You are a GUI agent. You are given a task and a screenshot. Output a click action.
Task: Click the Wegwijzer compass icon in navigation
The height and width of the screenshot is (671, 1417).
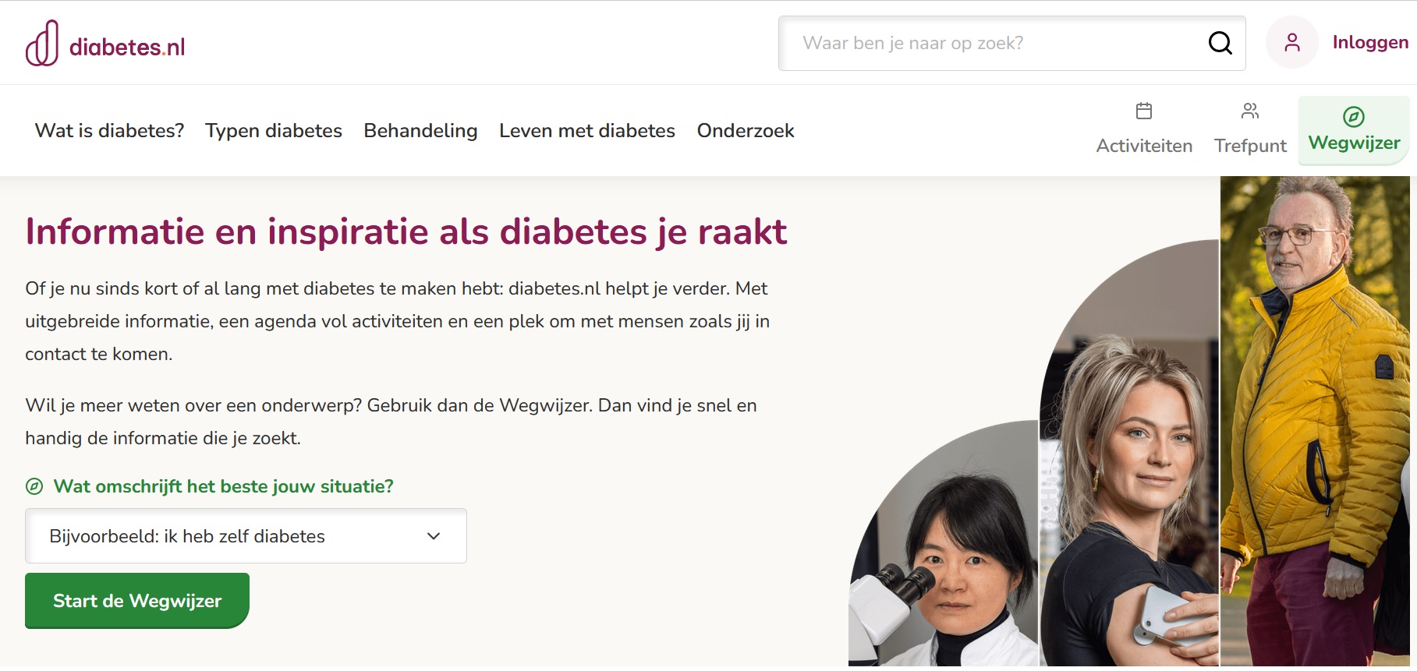point(1354,117)
